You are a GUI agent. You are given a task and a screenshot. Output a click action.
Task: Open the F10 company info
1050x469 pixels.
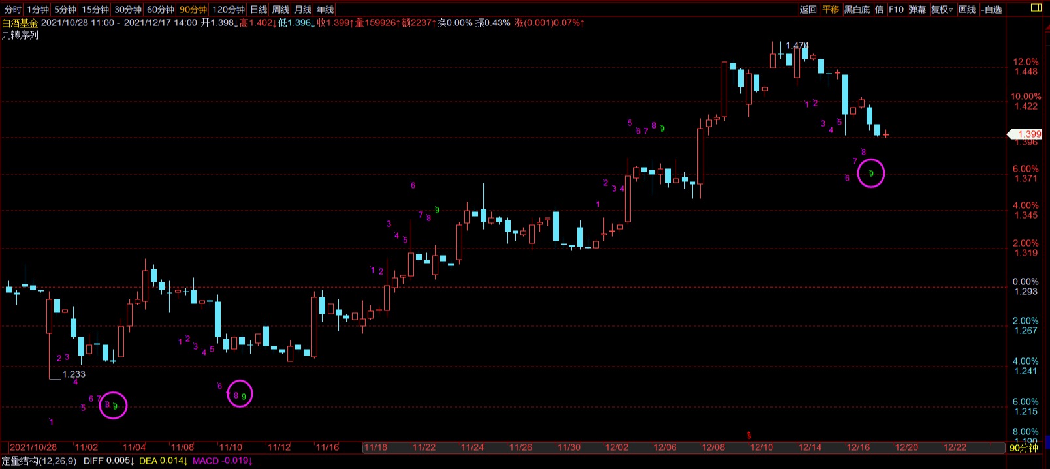pyautogui.click(x=897, y=10)
